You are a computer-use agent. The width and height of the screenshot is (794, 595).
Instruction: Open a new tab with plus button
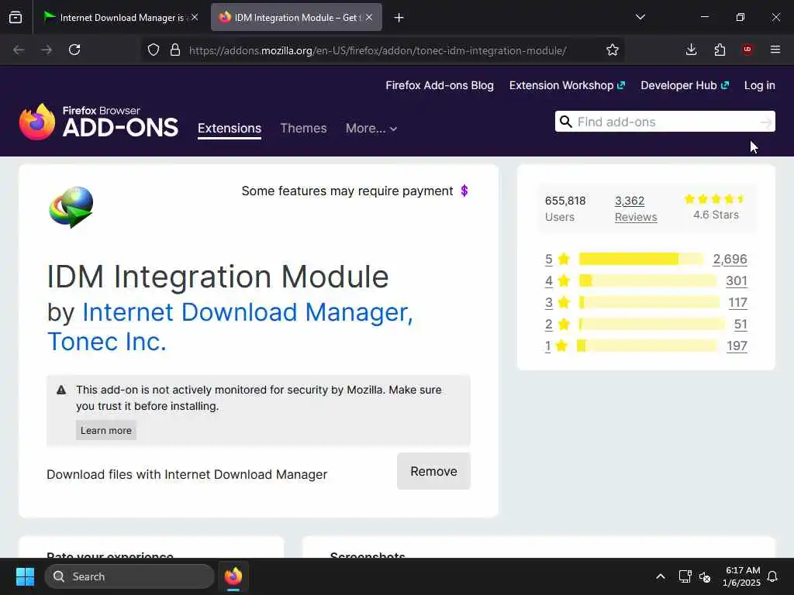[x=399, y=18]
